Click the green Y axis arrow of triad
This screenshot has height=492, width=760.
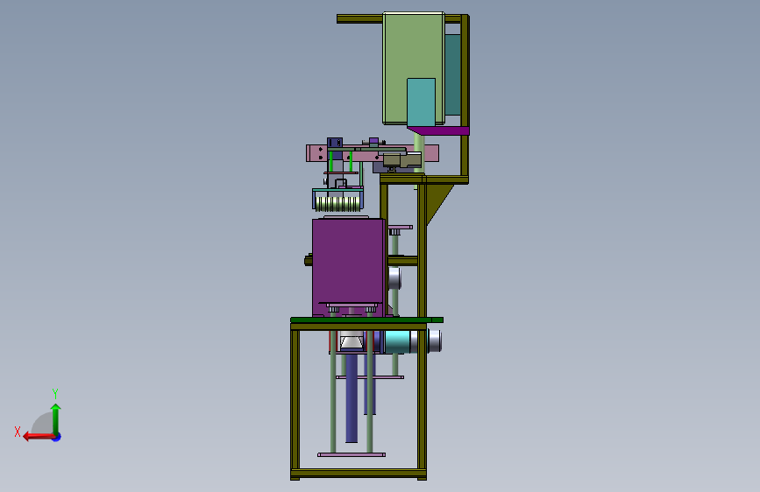click(x=56, y=418)
